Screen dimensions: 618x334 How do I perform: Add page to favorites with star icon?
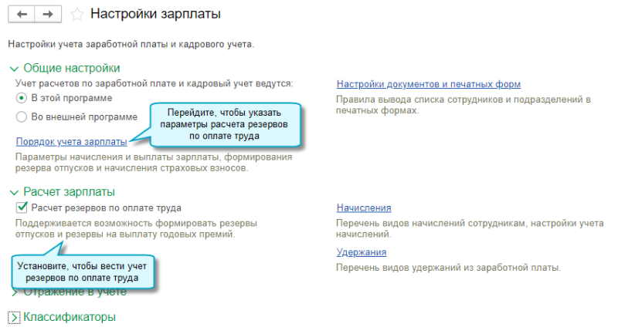pos(76,15)
